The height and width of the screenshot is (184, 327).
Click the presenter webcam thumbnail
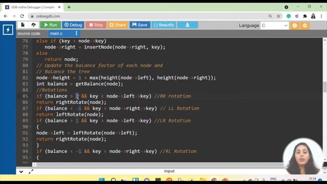302,156
